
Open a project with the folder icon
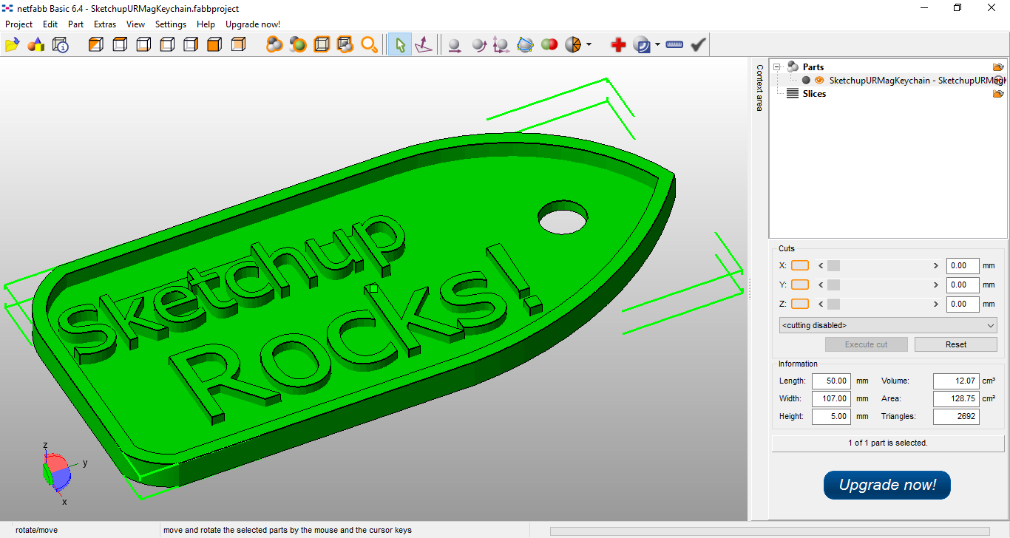click(12, 45)
